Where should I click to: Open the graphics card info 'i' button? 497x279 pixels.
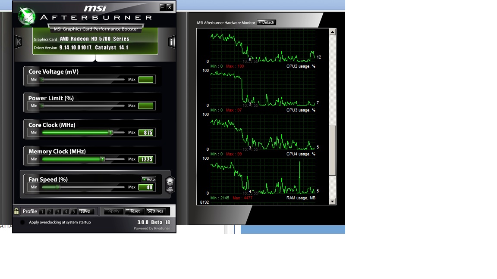172,42
